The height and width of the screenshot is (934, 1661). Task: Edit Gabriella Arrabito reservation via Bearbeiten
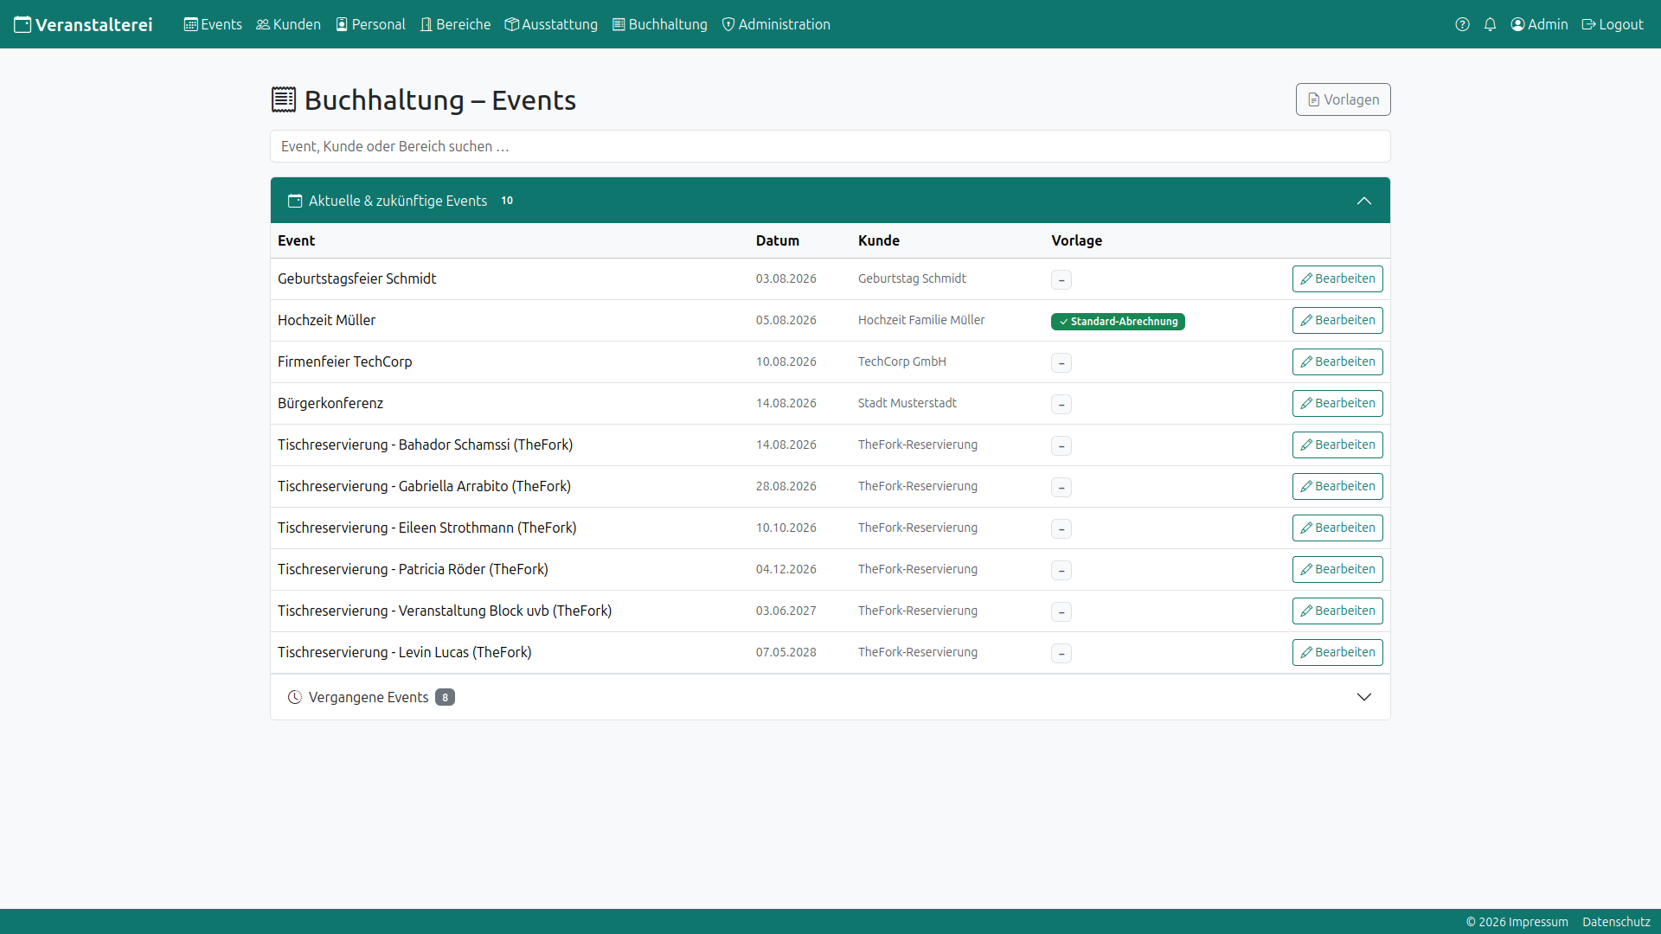1337,486
